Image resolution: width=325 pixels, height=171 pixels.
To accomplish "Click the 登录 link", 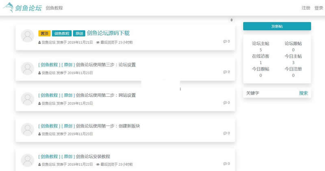I will 318,8.
